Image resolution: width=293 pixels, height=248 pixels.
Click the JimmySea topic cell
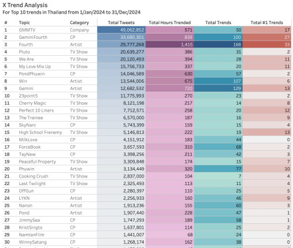tap(29, 220)
